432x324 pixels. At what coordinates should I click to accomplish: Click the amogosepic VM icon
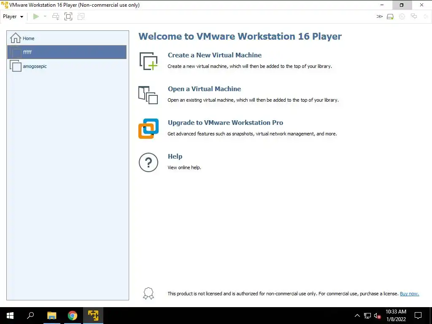coord(16,66)
